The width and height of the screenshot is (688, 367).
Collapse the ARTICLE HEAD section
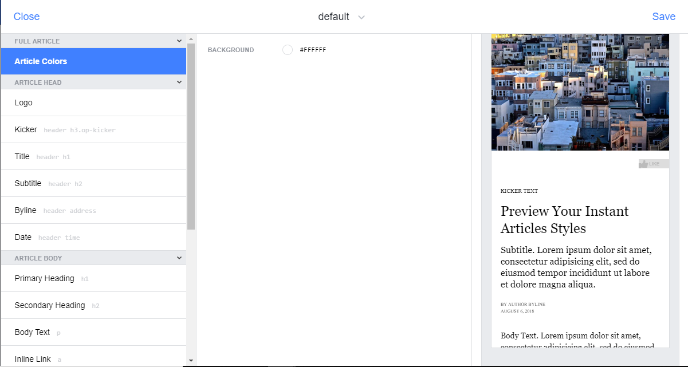(x=179, y=82)
